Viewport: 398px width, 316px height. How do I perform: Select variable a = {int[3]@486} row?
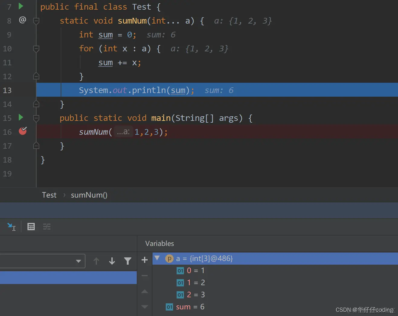pos(275,259)
